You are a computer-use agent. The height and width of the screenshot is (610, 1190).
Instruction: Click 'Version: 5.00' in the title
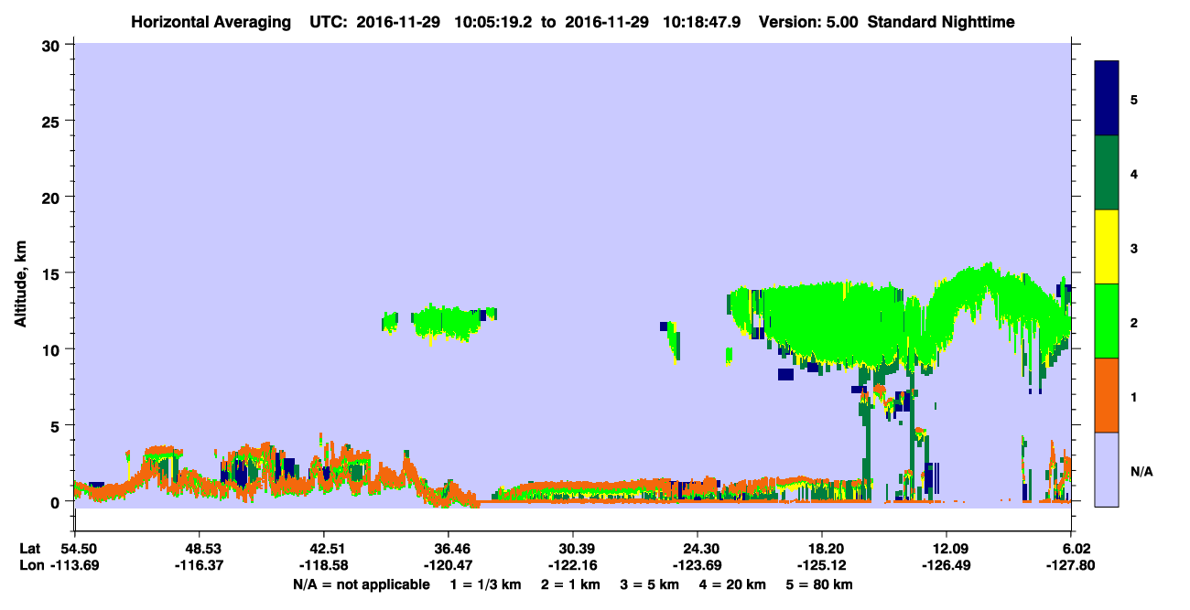coord(806,21)
